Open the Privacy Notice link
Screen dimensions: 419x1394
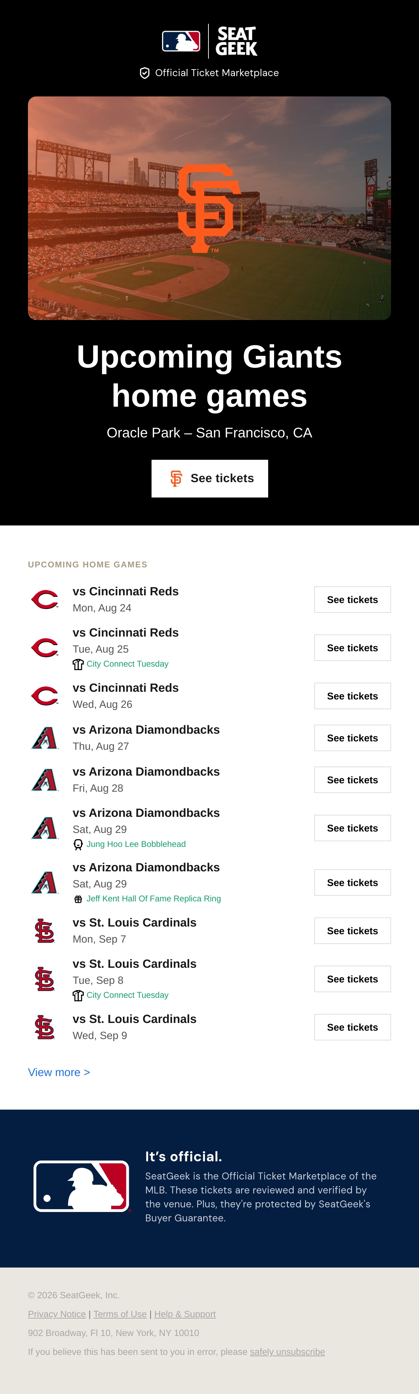[57, 1314]
